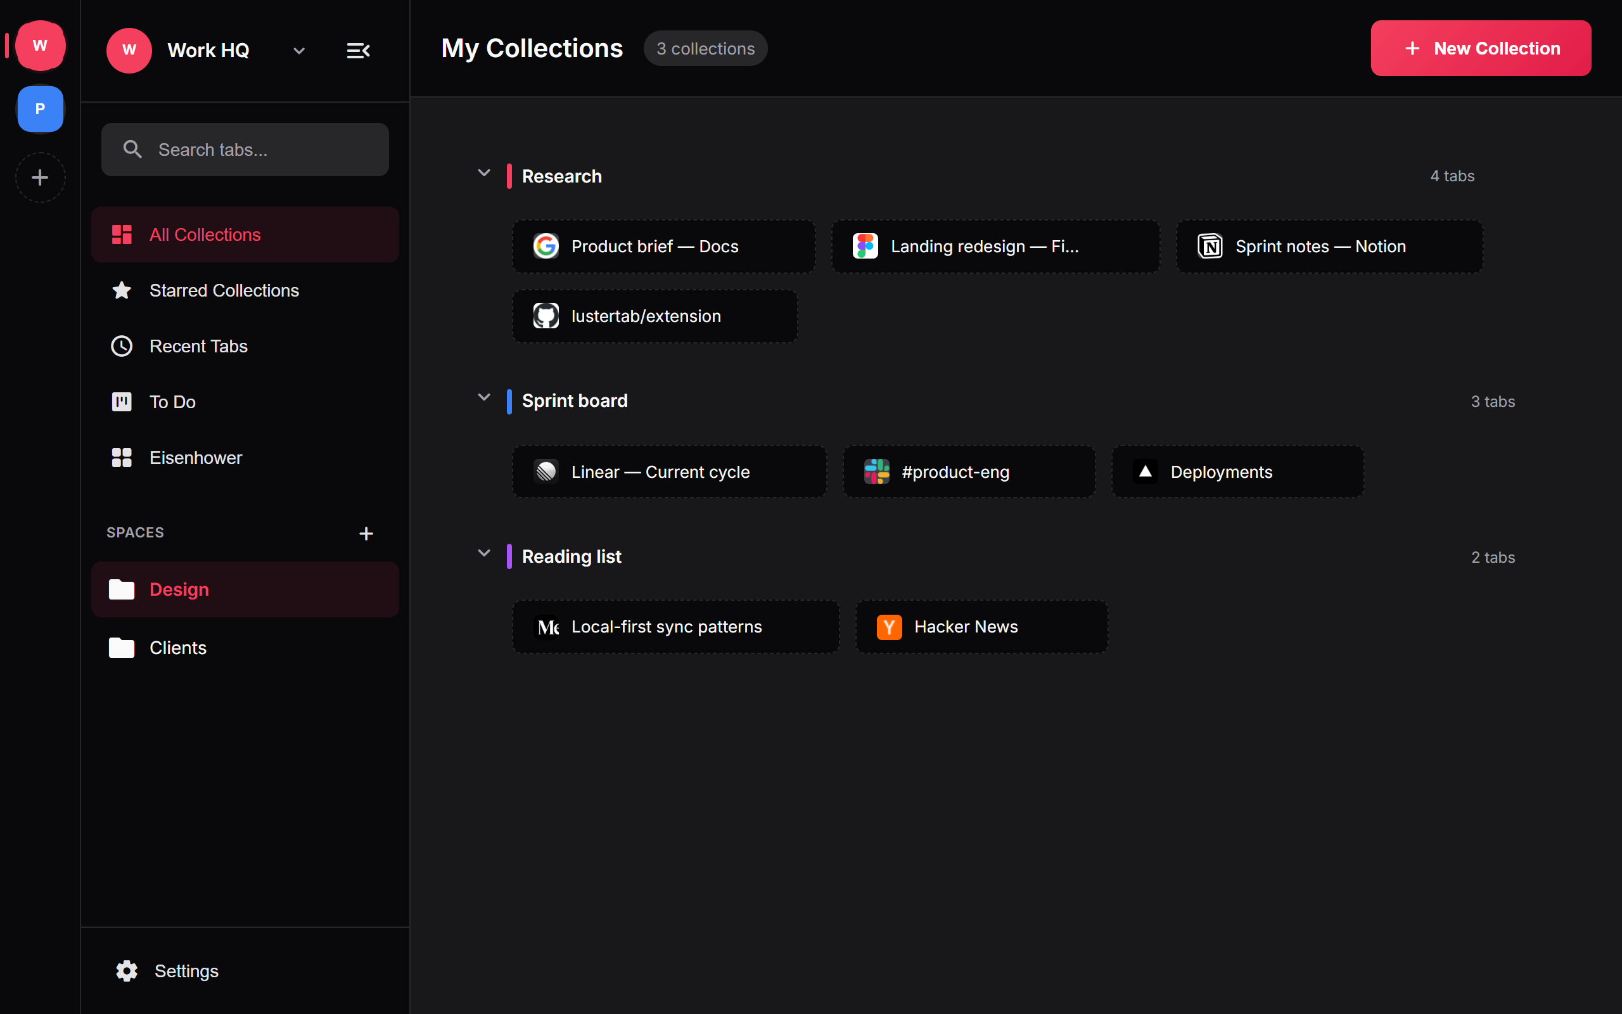1622x1014 pixels.
Task: Switch to the blue P workspace avatar
Action: pos(40,108)
